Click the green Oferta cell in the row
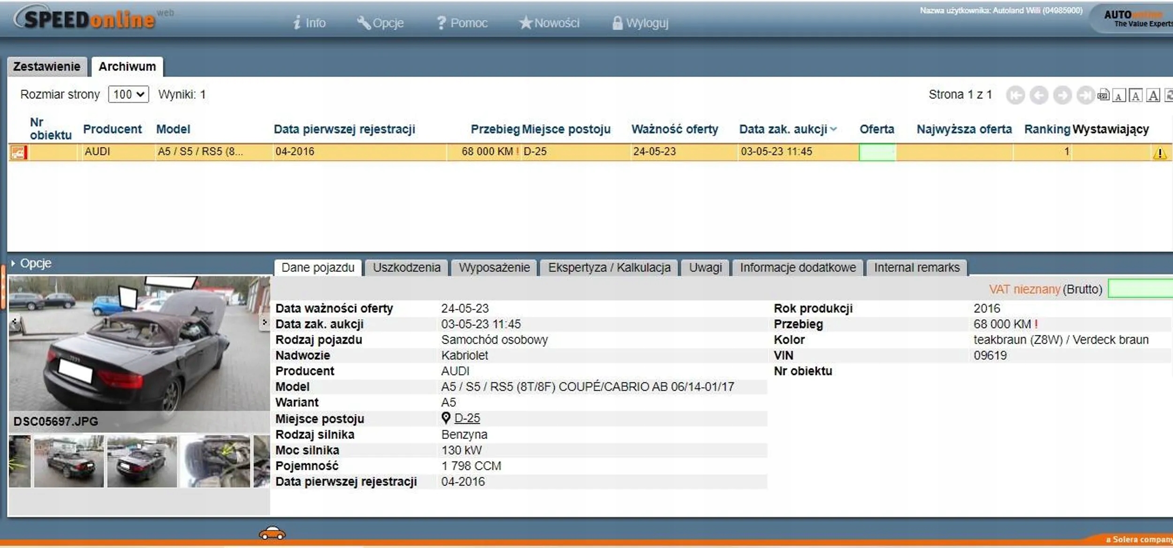This screenshot has height=548, width=1173. pos(876,152)
